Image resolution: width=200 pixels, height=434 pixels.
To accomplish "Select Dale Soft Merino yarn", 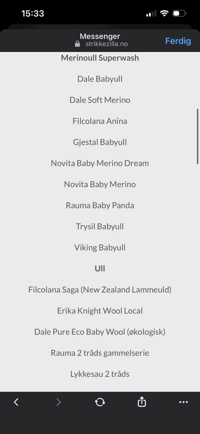I will pyautogui.click(x=100, y=100).
